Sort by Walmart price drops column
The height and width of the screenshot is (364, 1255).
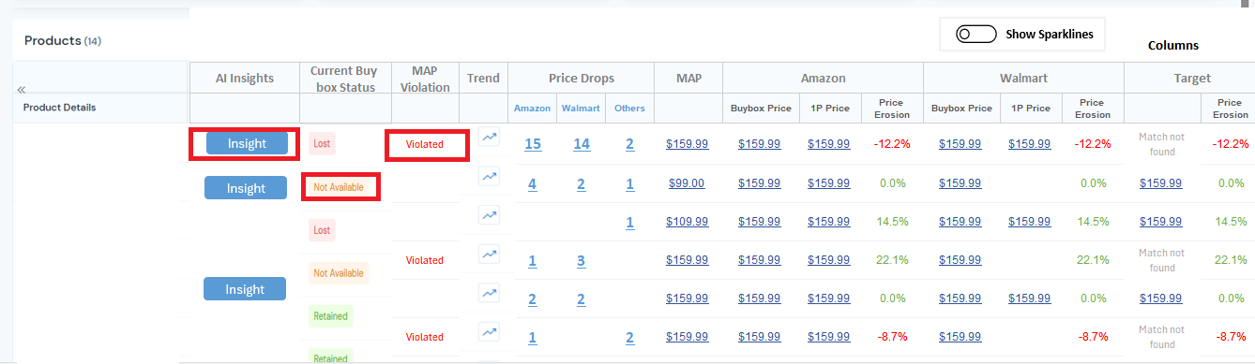pyautogui.click(x=581, y=108)
